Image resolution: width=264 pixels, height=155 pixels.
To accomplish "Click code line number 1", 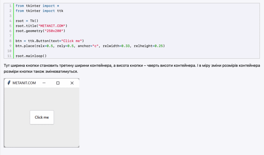I will 10,6.
